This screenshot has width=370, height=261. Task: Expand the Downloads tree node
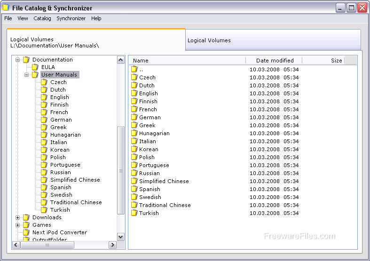coord(18,217)
